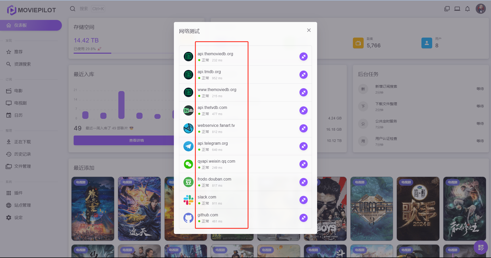Run github.com connectivity test
This screenshot has height=258, width=491.
pyautogui.click(x=303, y=218)
